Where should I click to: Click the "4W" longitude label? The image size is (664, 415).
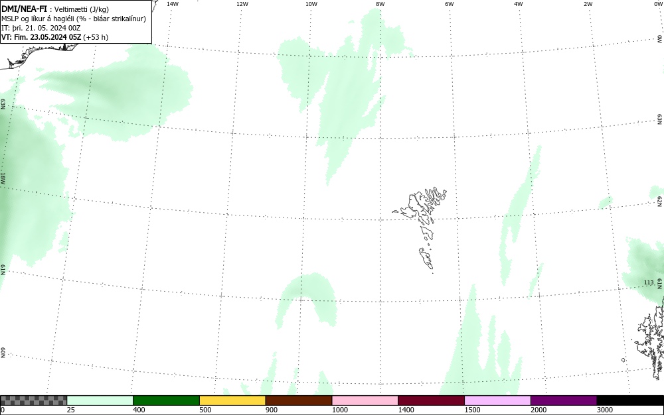(x=519, y=4)
